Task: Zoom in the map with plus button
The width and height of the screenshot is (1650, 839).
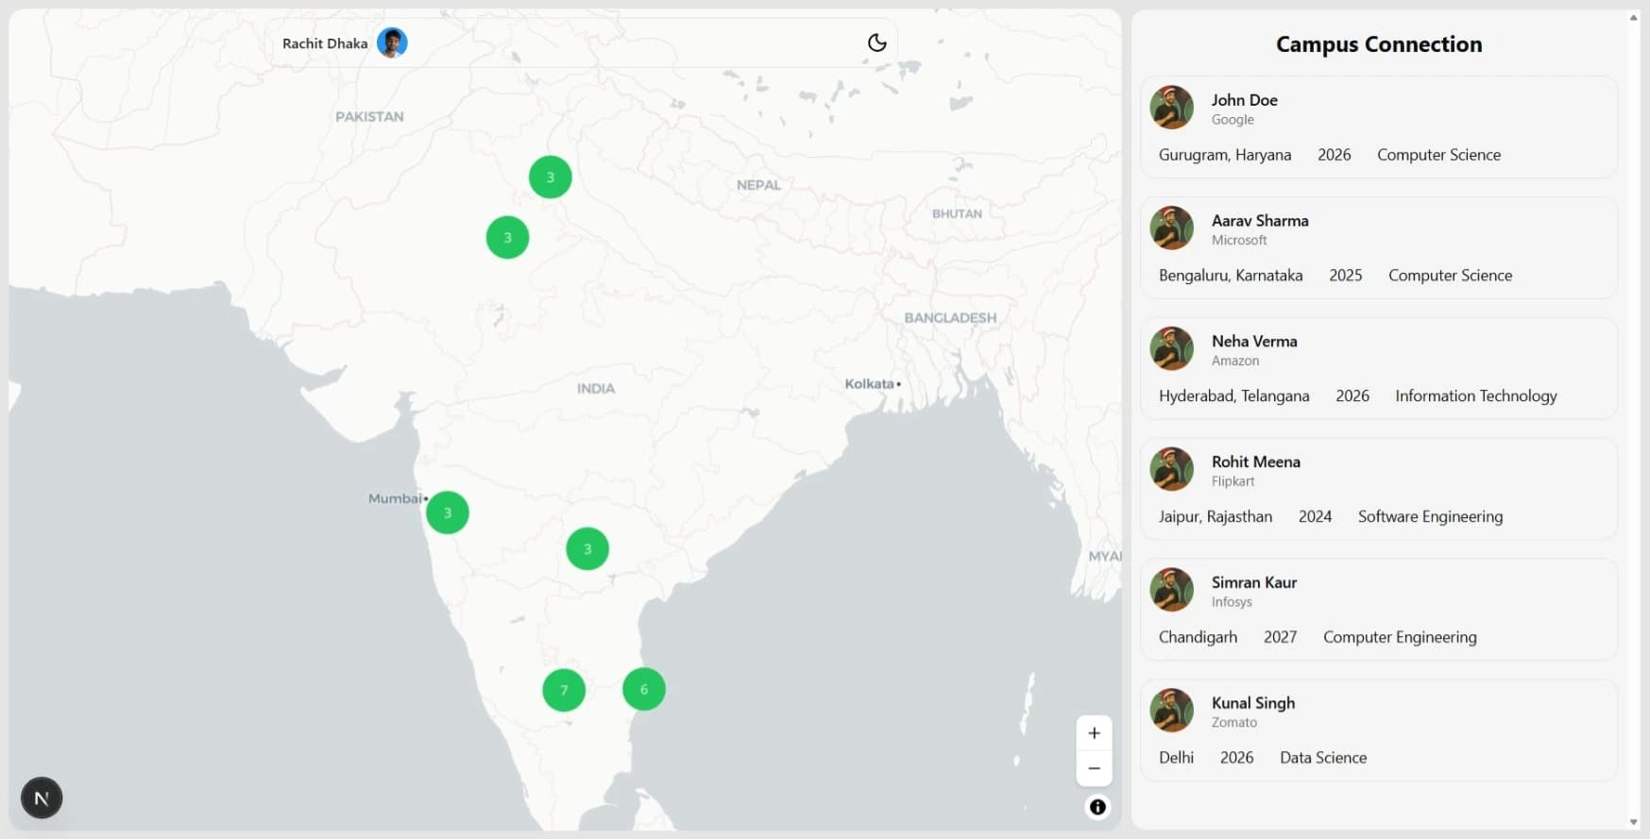Action: pyautogui.click(x=1094, y=733)
